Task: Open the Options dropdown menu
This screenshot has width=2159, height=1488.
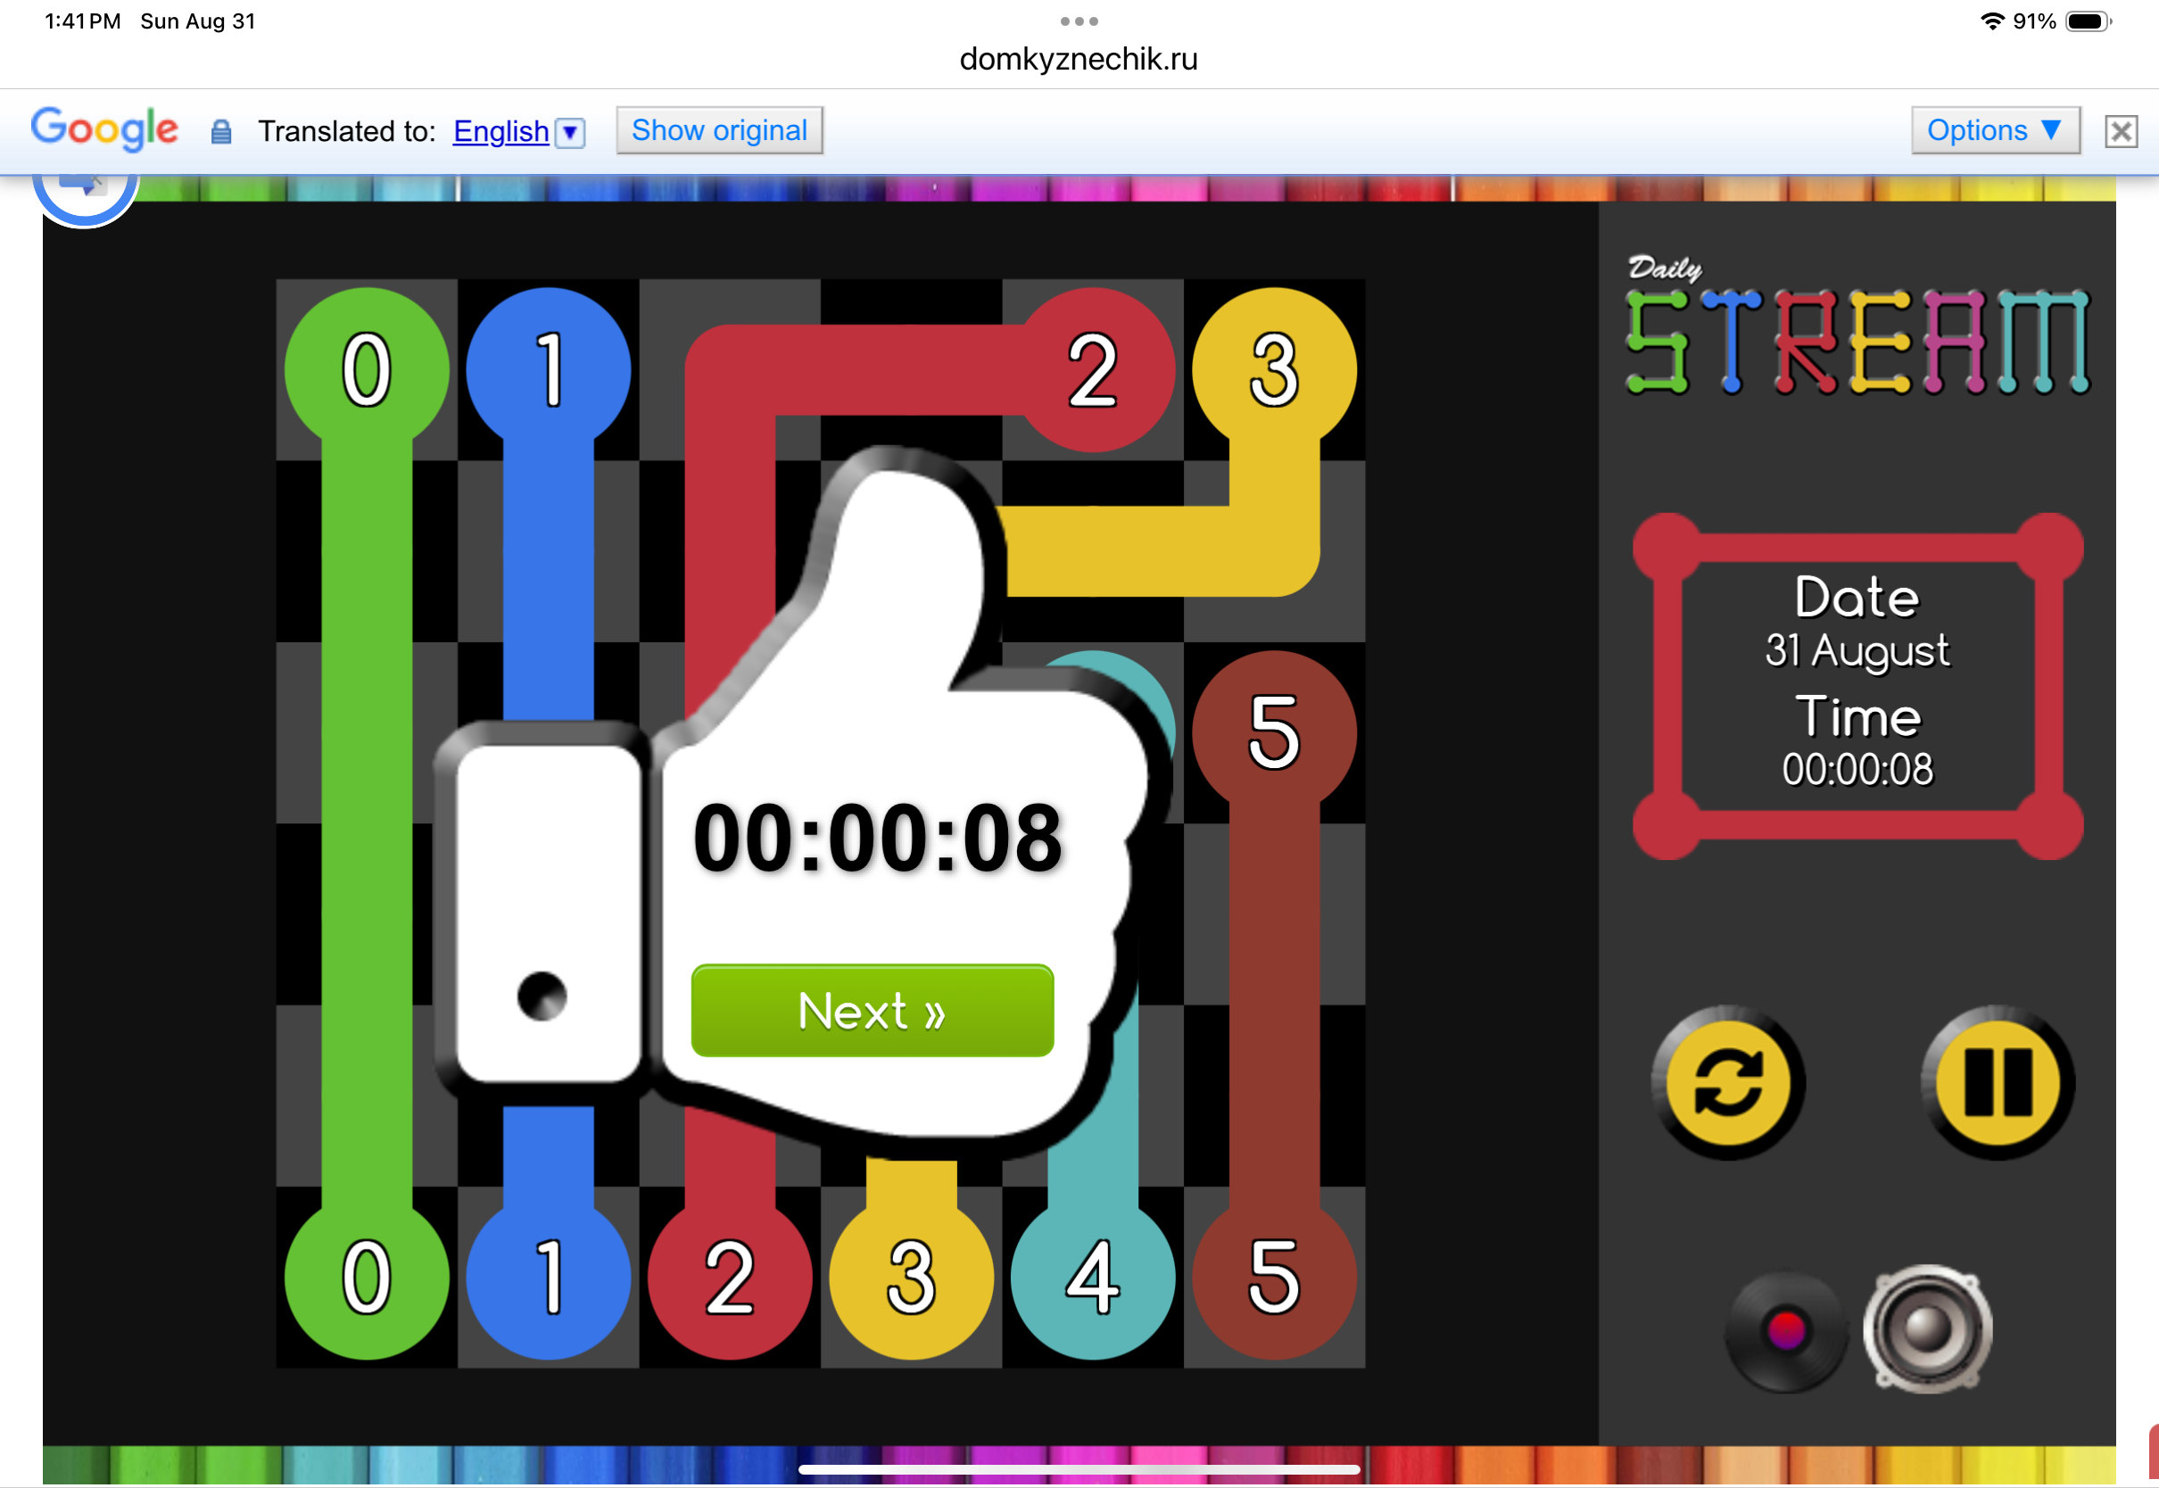Action: (1995, 130)
